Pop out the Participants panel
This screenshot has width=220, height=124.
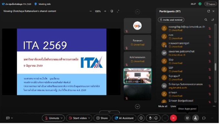[209, 11]
